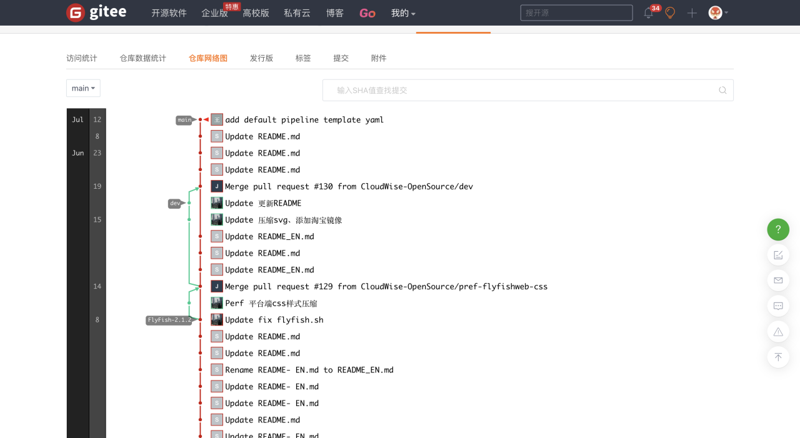Screen dimensions: 800x438
Task: Switch to the 提交 tab
Action: (341, 58)
